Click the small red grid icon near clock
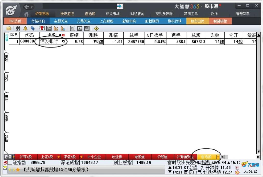The image size is (263, 177). pyautogui.click(x=237, y=168)
